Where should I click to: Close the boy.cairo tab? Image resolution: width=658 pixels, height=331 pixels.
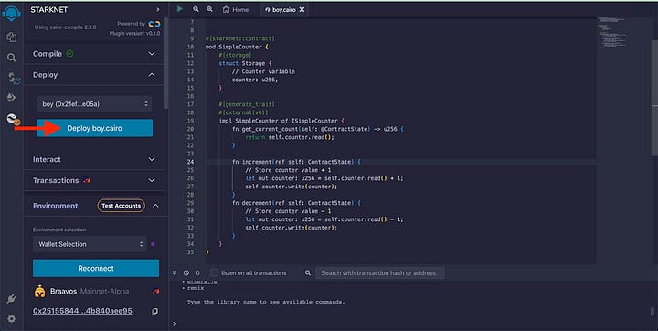point(302,10)
